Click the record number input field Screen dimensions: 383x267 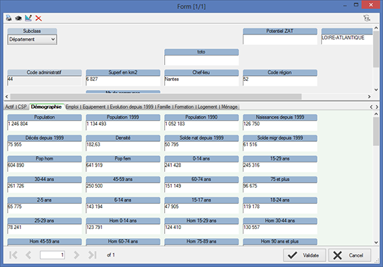click(x=53, y=255)
